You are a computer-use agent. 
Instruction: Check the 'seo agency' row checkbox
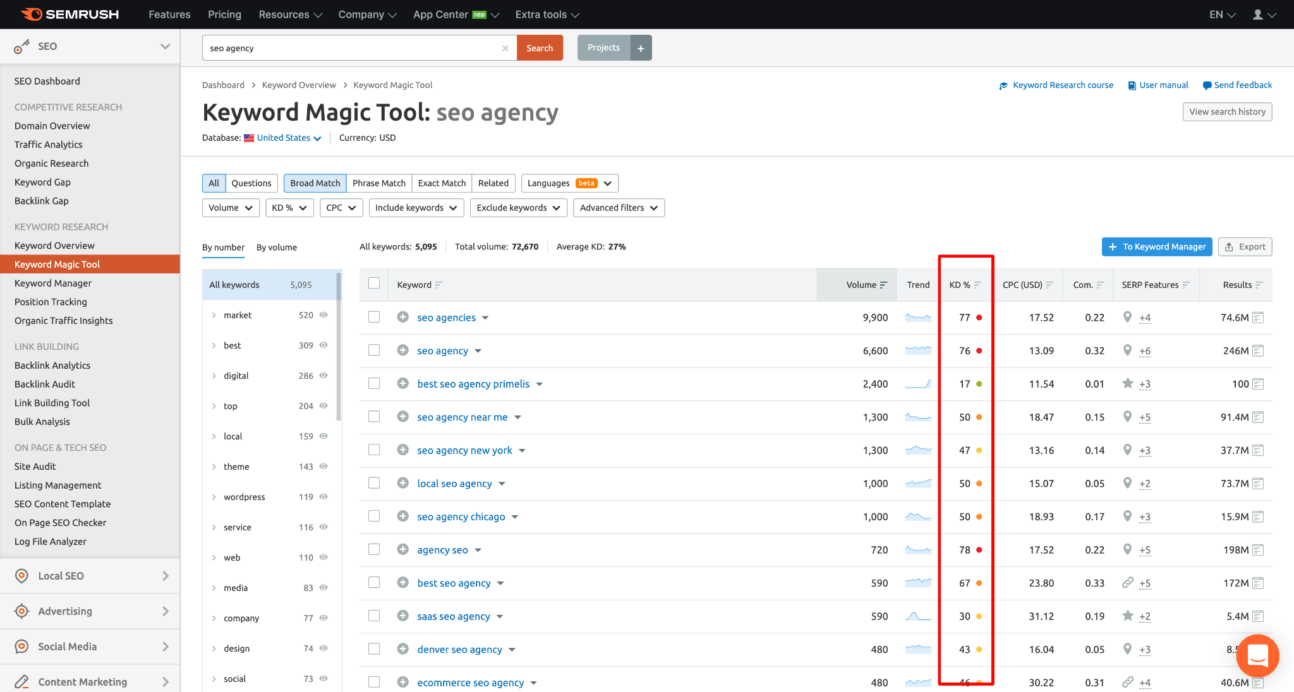point(374,350)
